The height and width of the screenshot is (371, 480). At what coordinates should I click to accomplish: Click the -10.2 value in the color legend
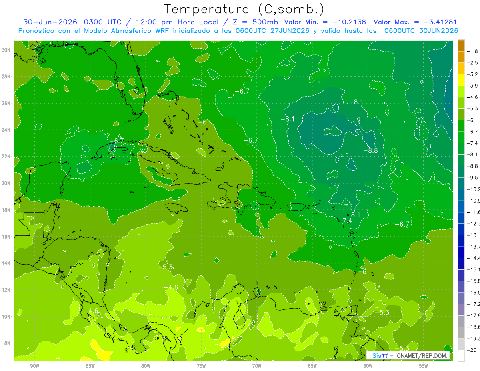coord(474,189)
